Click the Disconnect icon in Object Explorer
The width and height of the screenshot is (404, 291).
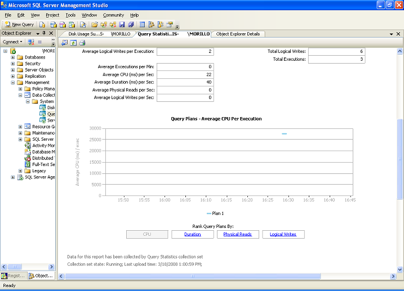coord(31,42)
